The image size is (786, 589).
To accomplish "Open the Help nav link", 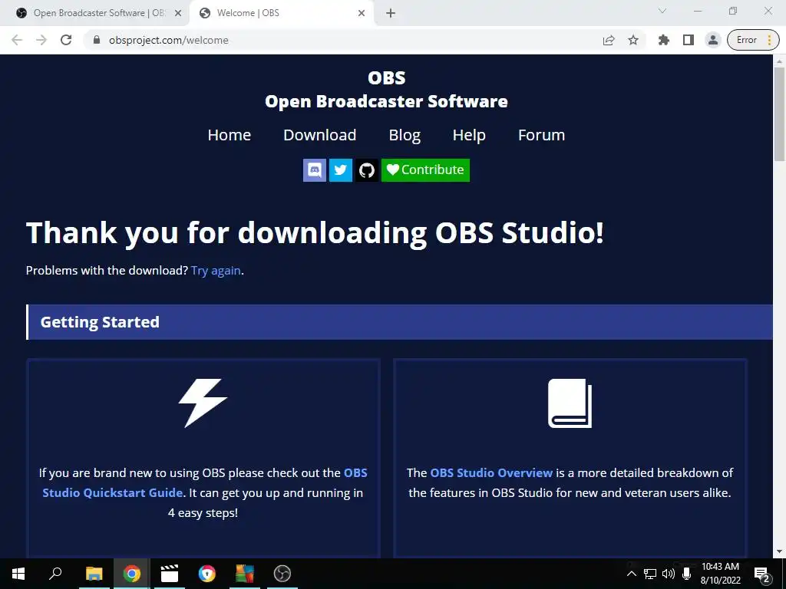I will 469,135.
